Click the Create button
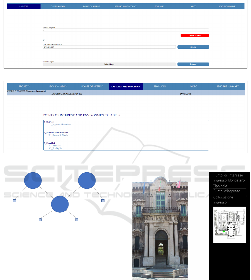 193,47
